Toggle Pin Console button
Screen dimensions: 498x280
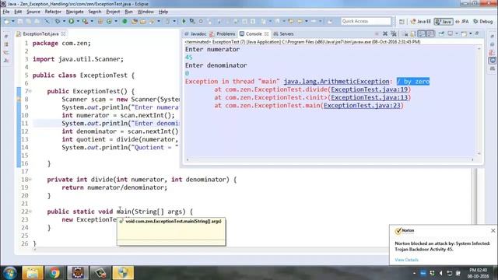pyautogui.click(x=441, y=33)
